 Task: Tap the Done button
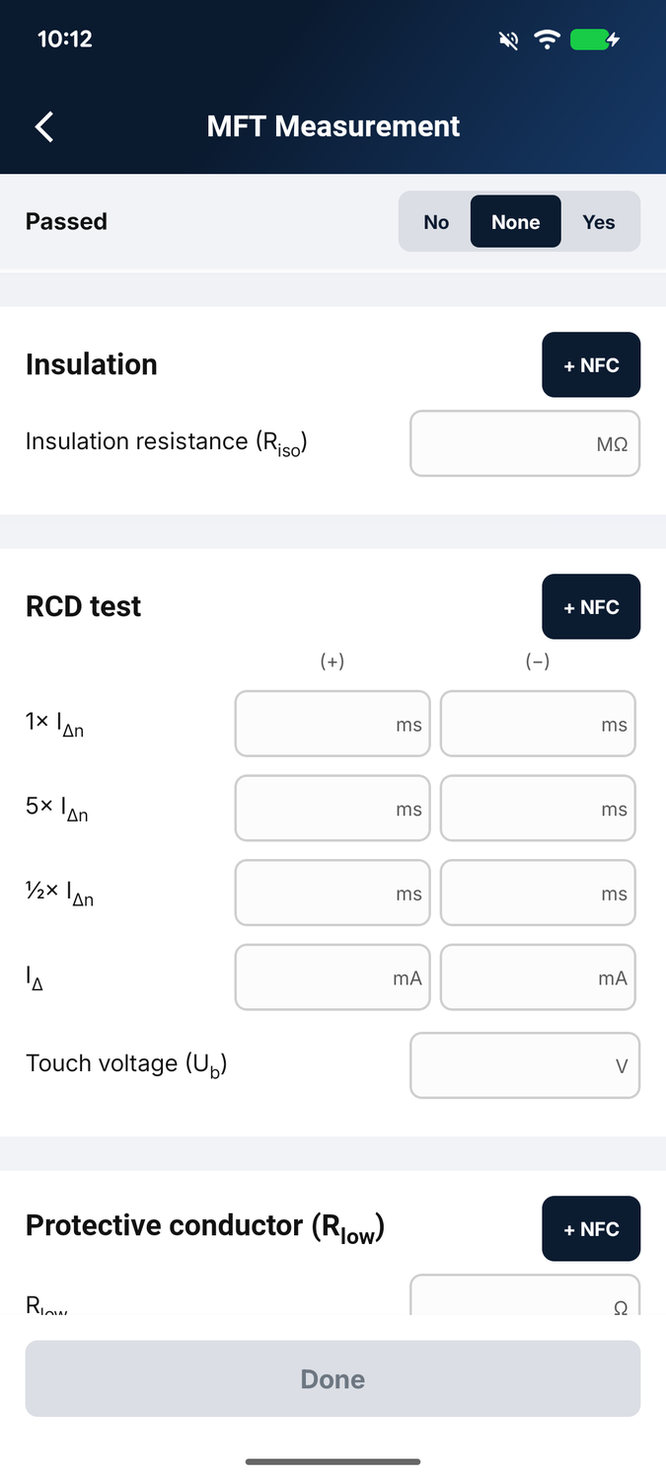(x=333, y=1379)
